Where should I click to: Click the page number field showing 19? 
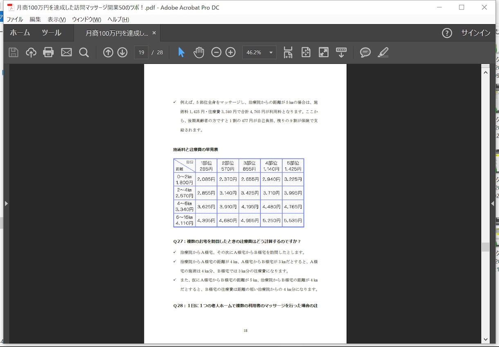141,52
